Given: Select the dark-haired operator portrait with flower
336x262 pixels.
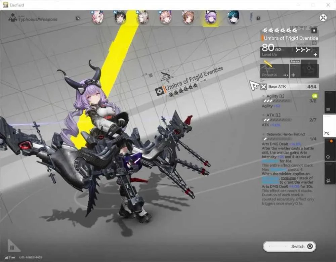Looking at the screenshot, I should point(120,17).
